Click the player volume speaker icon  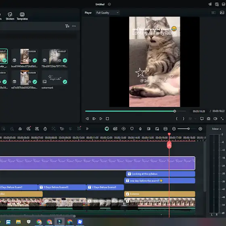[x=215, y=119]
